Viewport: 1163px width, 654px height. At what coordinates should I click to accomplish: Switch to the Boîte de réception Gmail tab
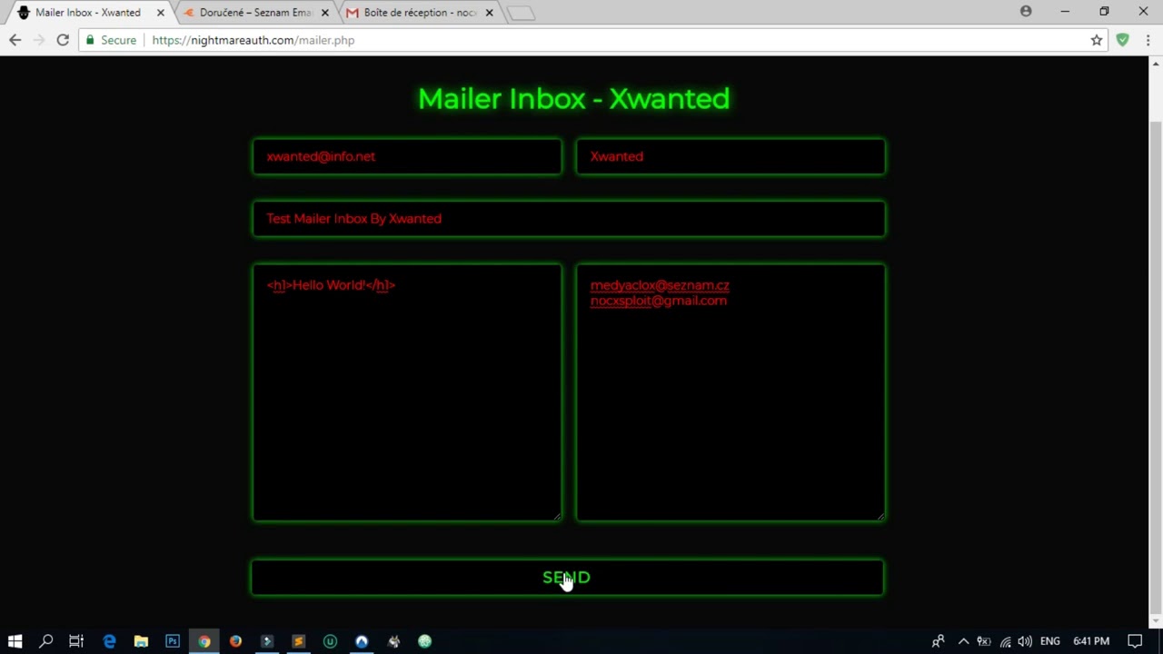[420, 13]
